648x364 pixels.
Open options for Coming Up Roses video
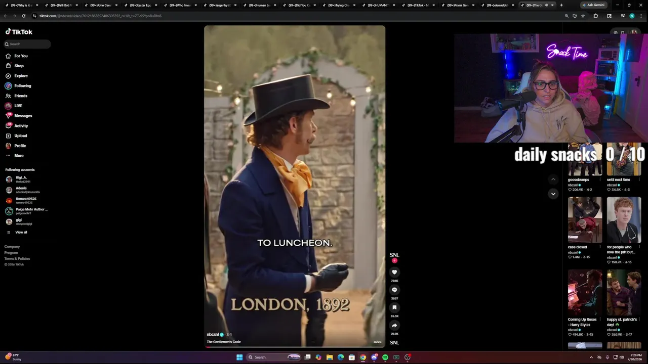click(x=600, y=320)
